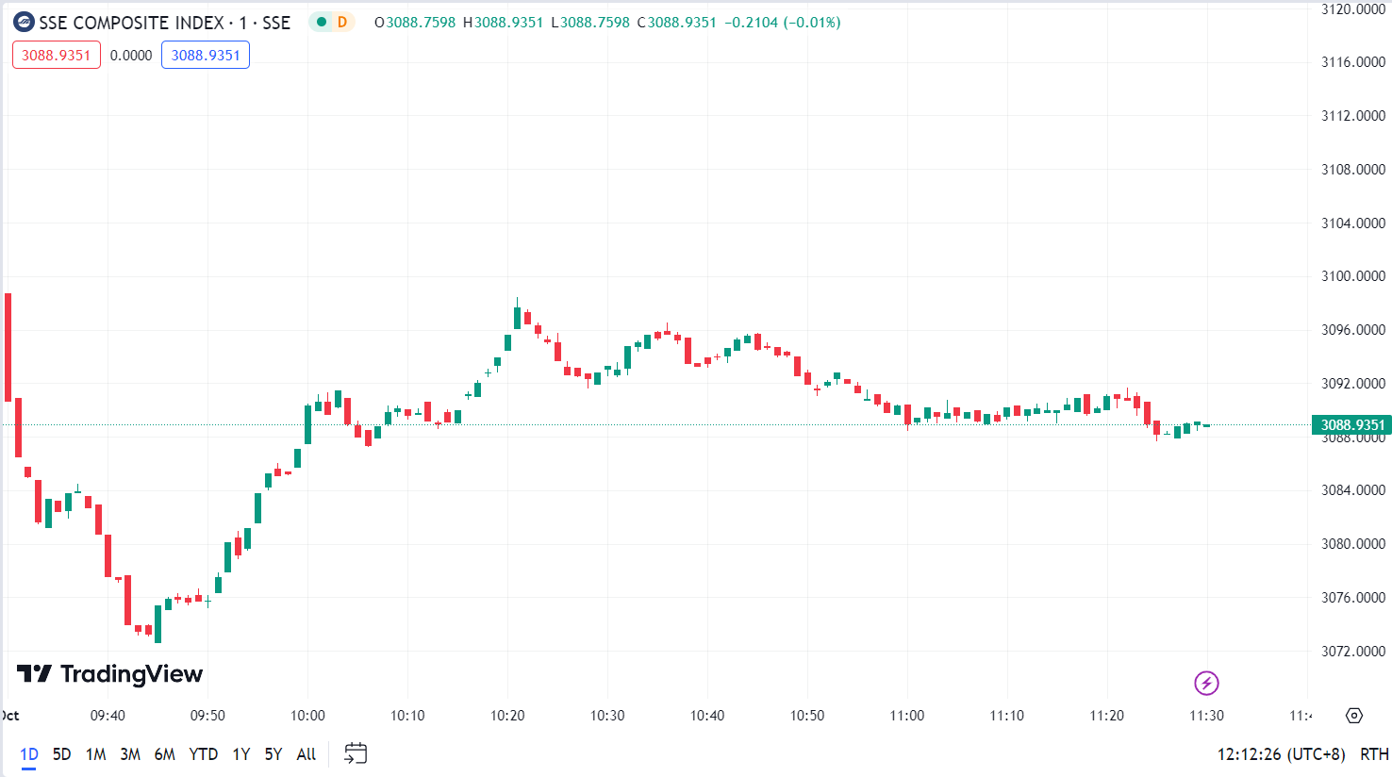This screenshot has width=1392, height=777.
Task: Open chart settings hexagon gear icon
Action: [x=1354, y=716]
